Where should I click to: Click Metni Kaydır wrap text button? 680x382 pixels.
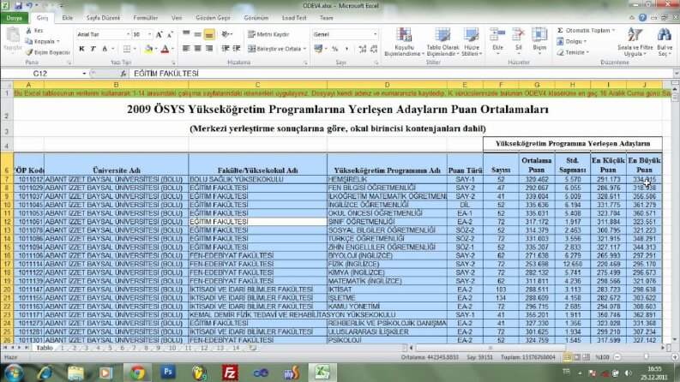(x=269, y=34)
